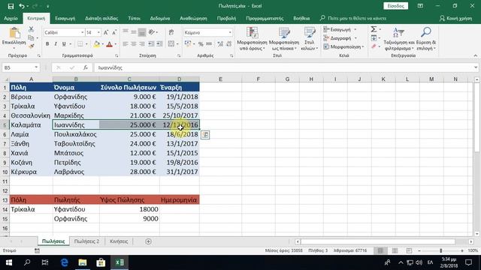Open the Windows Start menu
Image resolution: width=481 pixels, height=270 pixels.
pyautogui.click(x=8, y=262)
